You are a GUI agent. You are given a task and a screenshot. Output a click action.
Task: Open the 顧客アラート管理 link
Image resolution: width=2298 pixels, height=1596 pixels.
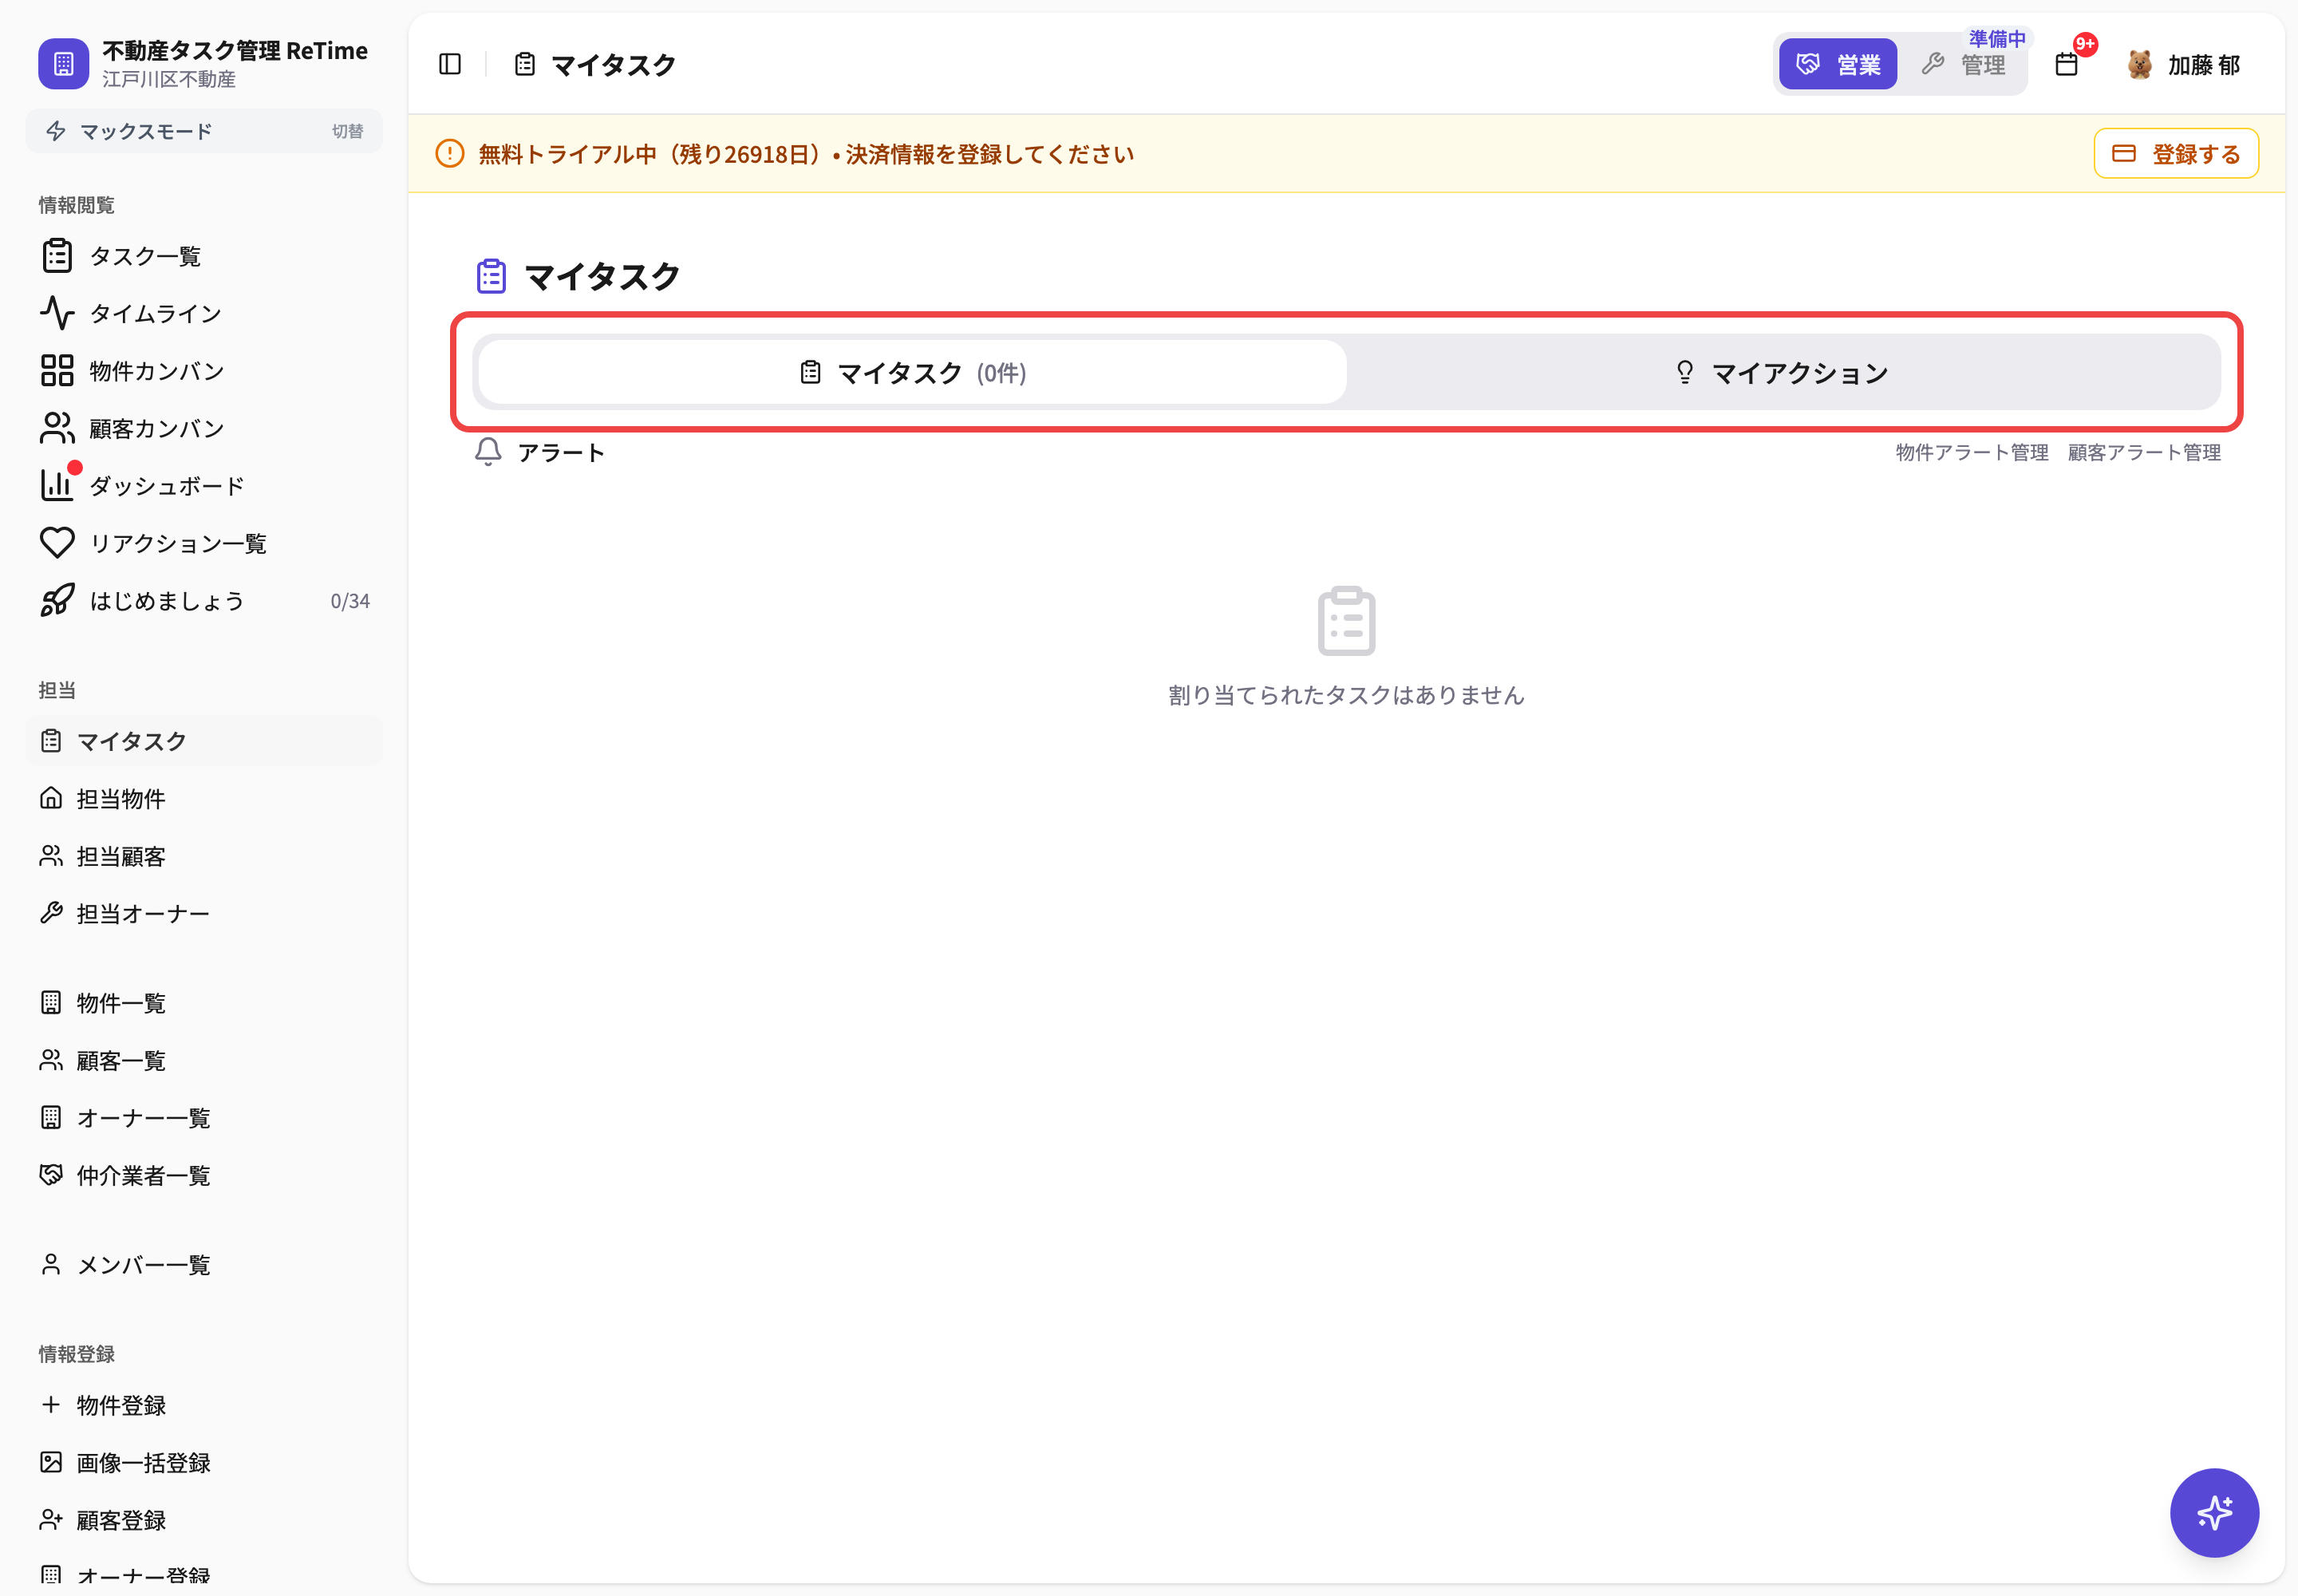pos(2144,452)
